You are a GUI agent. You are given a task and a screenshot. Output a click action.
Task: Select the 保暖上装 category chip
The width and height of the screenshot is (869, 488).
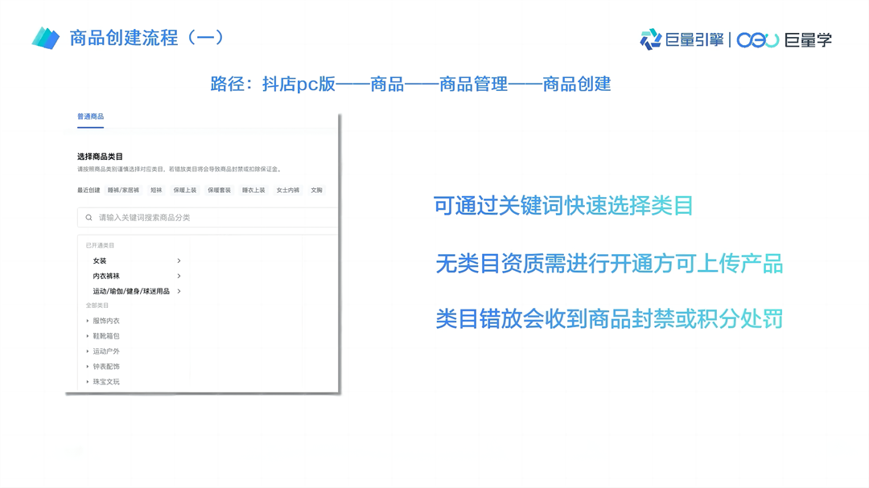183,190
